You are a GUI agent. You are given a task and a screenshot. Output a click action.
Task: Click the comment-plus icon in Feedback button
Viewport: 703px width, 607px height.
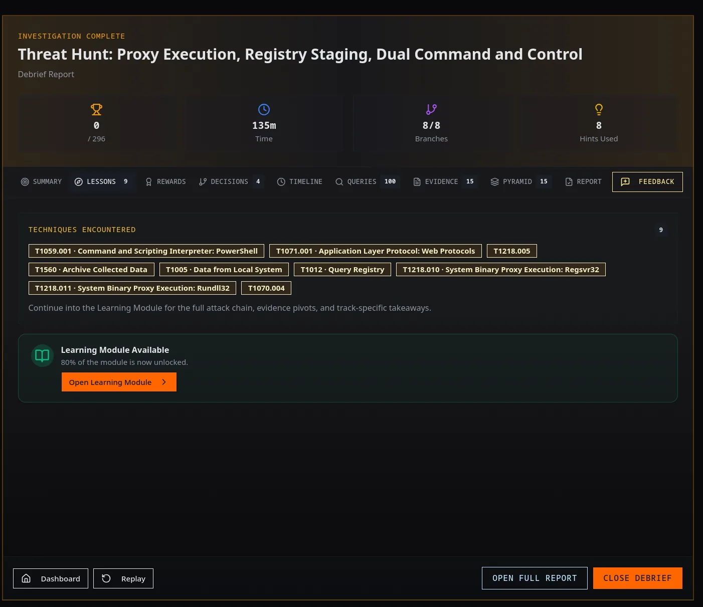coord(625,182)
